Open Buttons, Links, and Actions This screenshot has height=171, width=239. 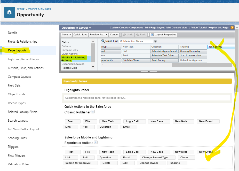pos(26,68)
